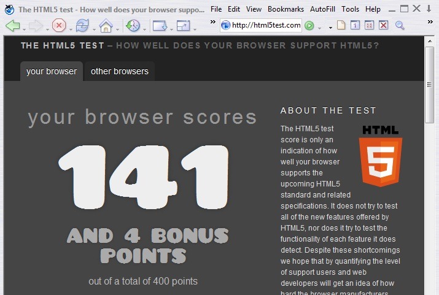This screenshot has height=295, width=439.
Task: Click the window grid toolbar icon
Action: 369,25
